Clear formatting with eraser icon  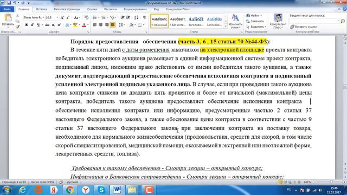coord(86,17)
